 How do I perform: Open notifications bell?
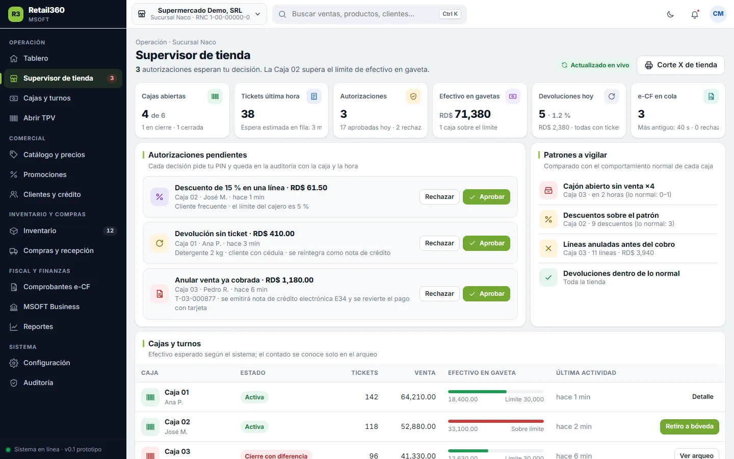tap(695, 14)
